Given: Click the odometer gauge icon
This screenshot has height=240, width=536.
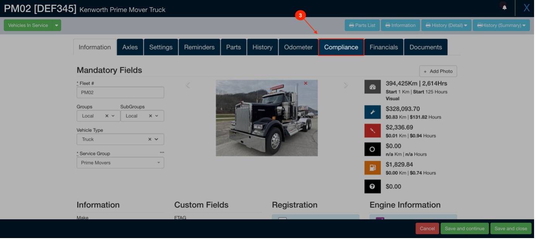Looking at the screenshot, I should click(372, 87).
